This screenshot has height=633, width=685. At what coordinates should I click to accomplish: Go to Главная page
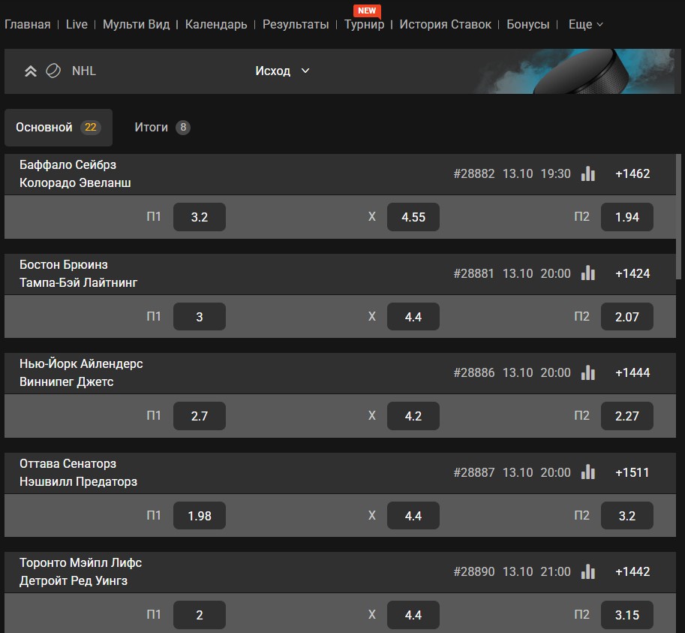click(x=28, y=25)
